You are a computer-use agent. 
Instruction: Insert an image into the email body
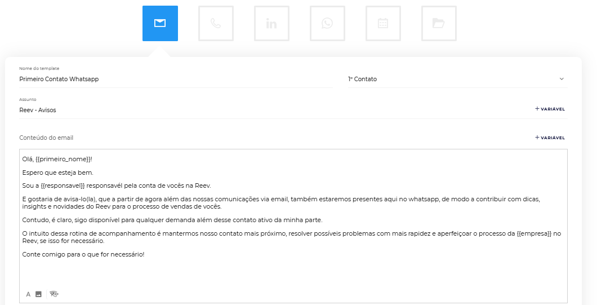(x=38, y=294)
